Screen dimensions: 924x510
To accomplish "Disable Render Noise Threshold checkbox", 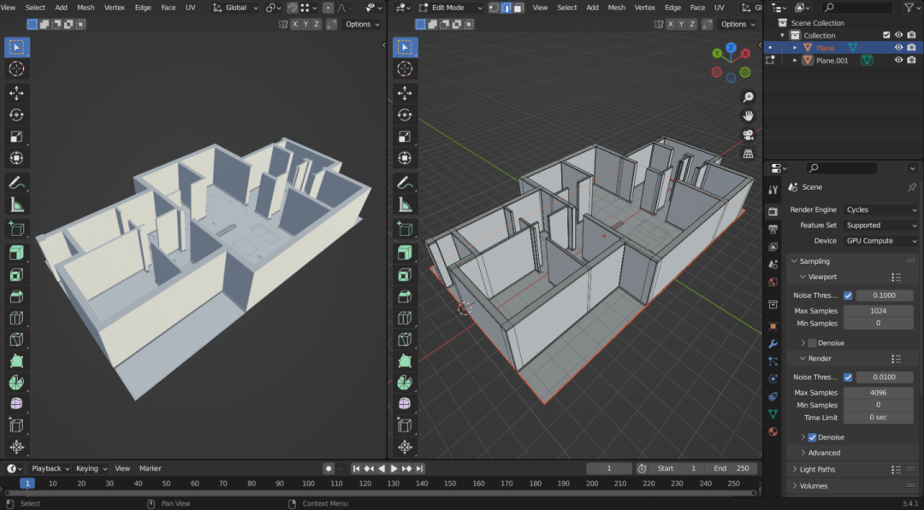I will [848, 377].
